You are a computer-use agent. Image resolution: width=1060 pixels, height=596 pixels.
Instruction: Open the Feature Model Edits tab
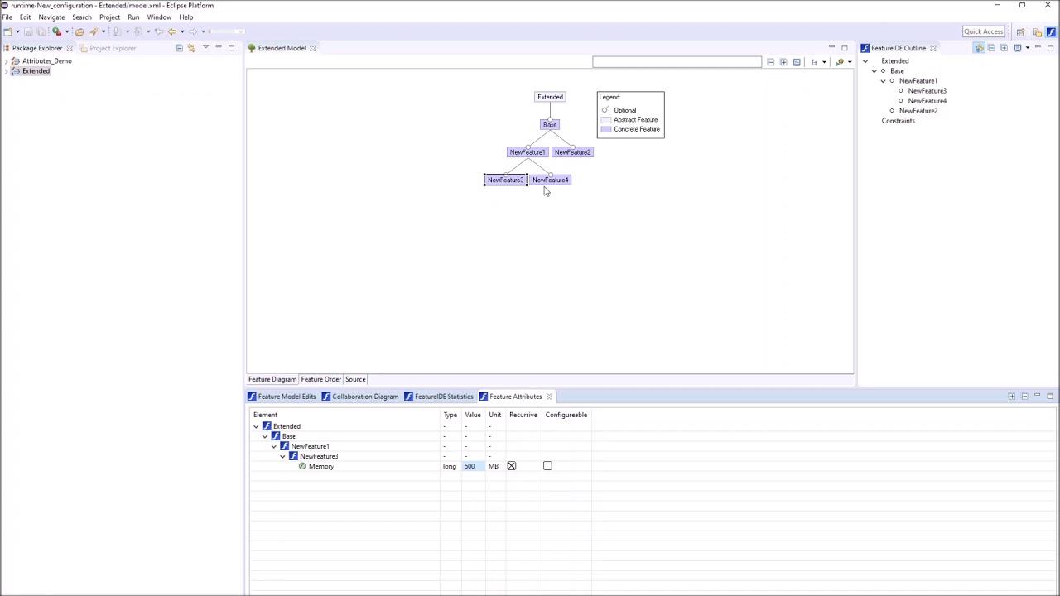282,397
